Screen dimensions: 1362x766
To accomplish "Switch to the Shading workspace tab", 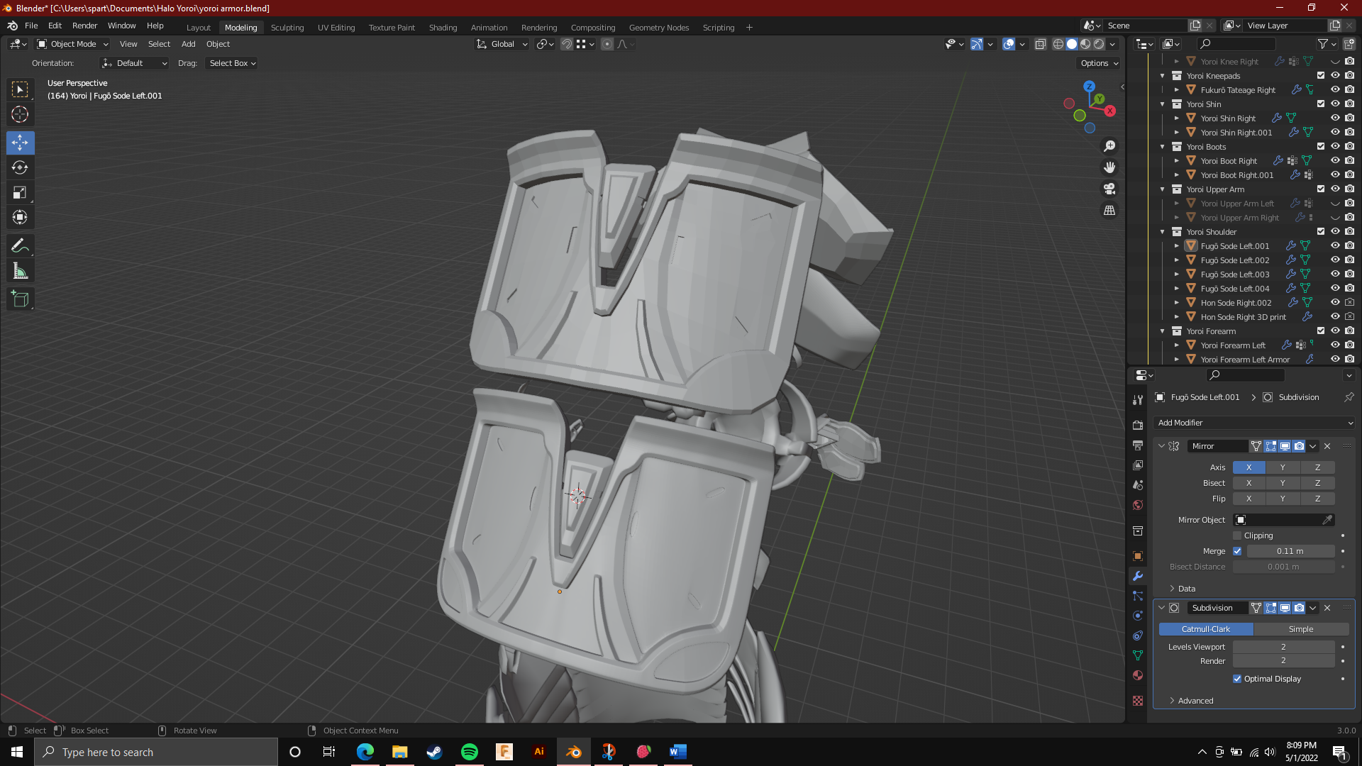I will click(x=443, y=28).
